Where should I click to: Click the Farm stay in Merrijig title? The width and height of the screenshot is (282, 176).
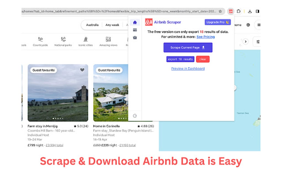pos(43,126)
